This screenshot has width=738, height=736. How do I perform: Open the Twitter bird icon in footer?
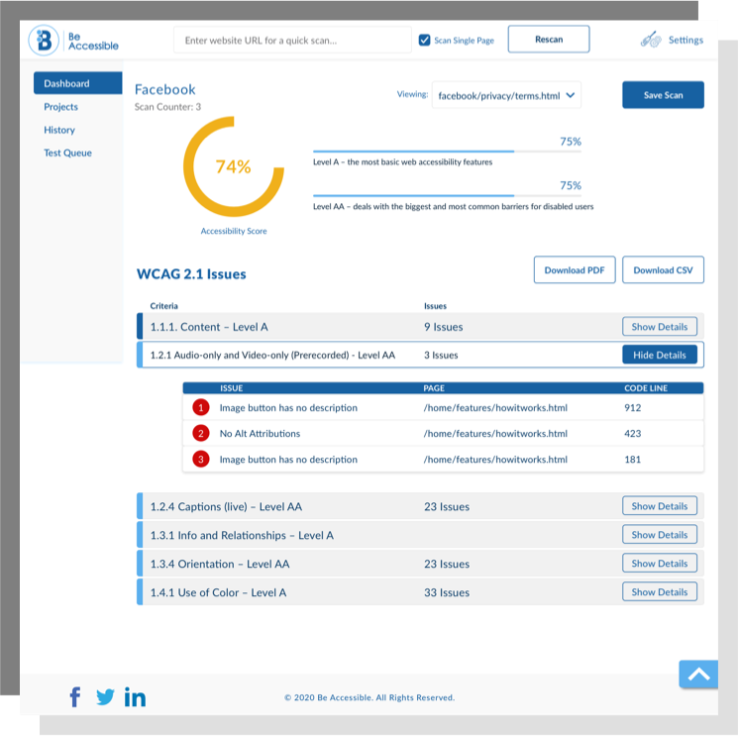tap(105, 697)
